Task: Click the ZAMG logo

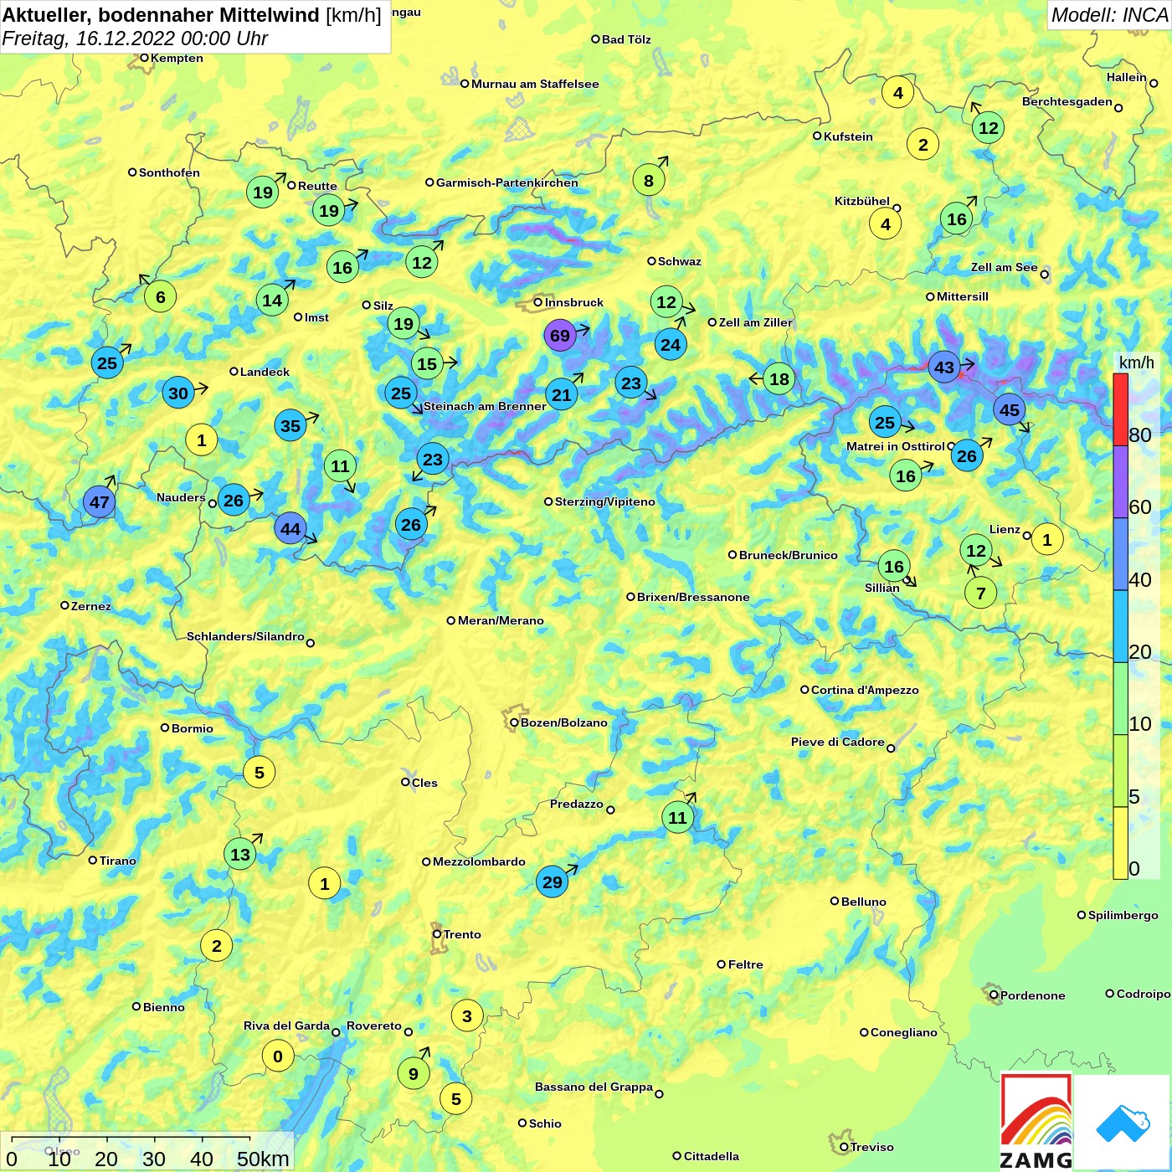Action: [1036, 1122]
